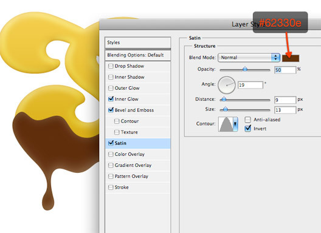Uncheck the Invert checkbox
The image size is (321, 233).
point(247,129)
